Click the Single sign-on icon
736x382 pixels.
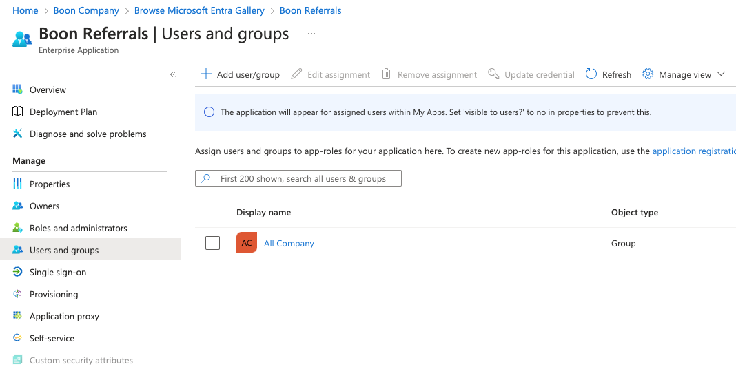(17, 272)
